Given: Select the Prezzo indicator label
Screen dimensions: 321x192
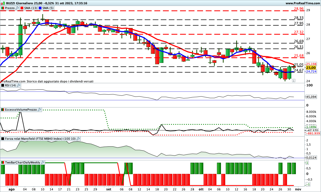Looking at the screenshot, I should pyautogui.click(x=10, y=8).
